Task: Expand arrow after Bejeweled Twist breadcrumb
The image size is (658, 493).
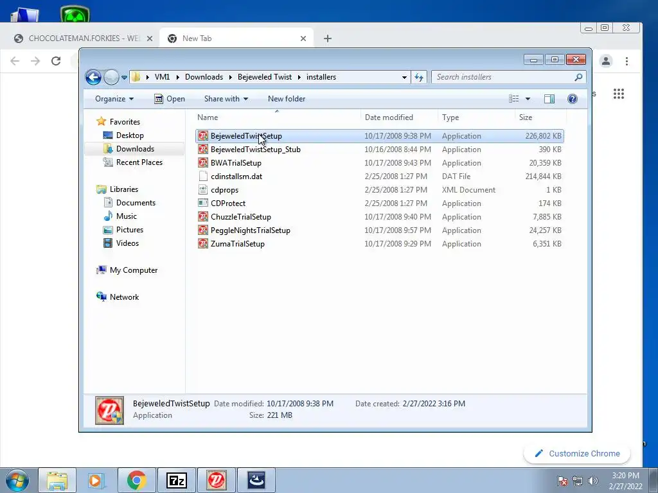Action: click(x=299, y=77)
